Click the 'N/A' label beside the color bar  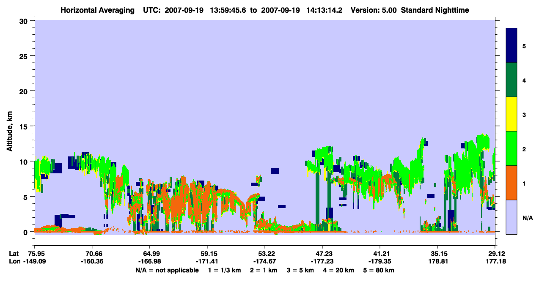(527, 218)
